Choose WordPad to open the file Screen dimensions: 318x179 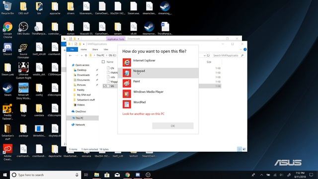pos(158,104)
